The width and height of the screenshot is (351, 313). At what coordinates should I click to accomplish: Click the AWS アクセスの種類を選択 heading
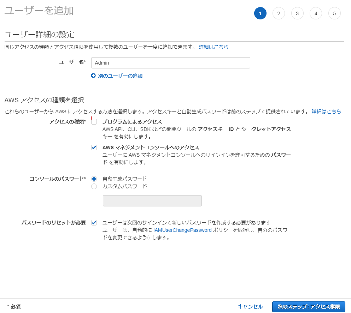pos(44,100)
